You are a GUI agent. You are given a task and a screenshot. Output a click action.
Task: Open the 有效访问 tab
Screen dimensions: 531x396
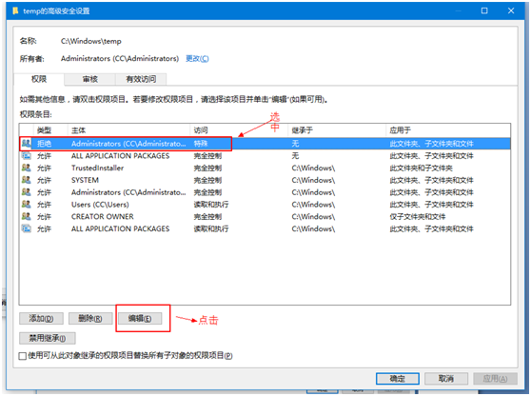(x=141, y=79)
